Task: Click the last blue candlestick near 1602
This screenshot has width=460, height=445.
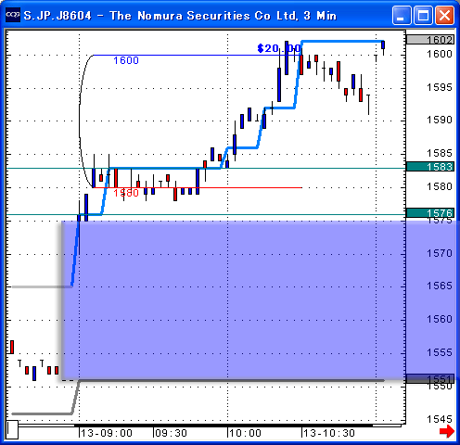Action: (383, 45)
